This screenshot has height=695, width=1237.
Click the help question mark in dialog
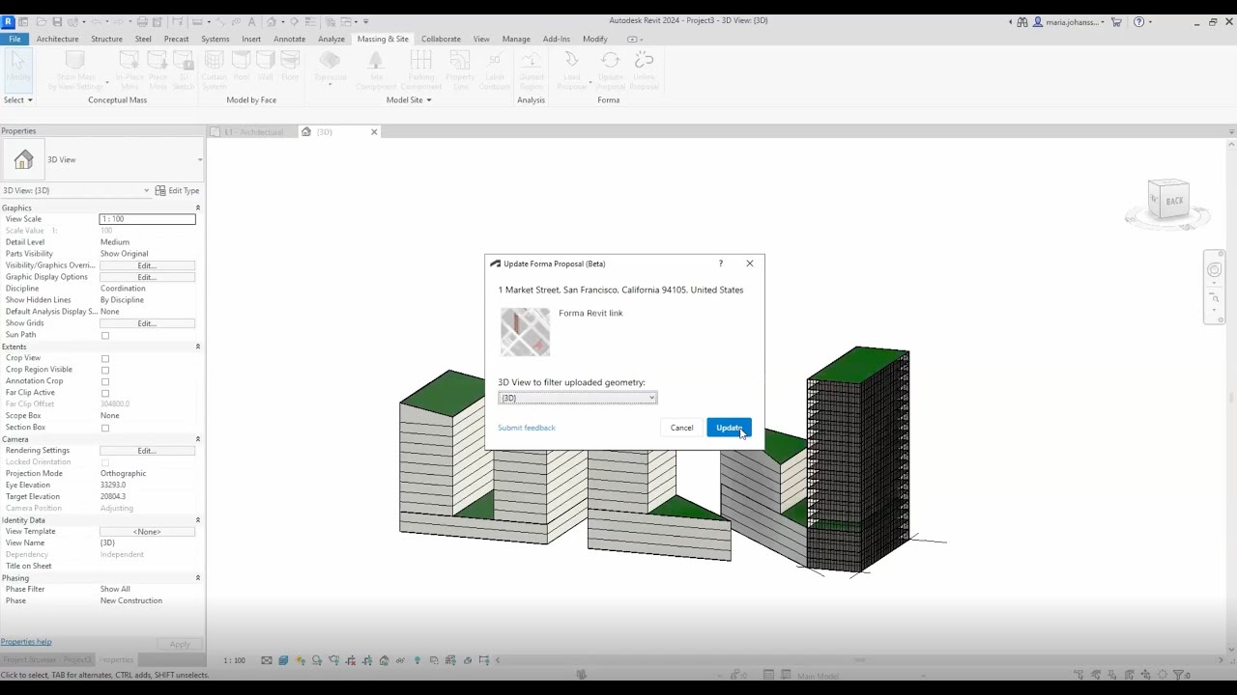tap(720, 264)
